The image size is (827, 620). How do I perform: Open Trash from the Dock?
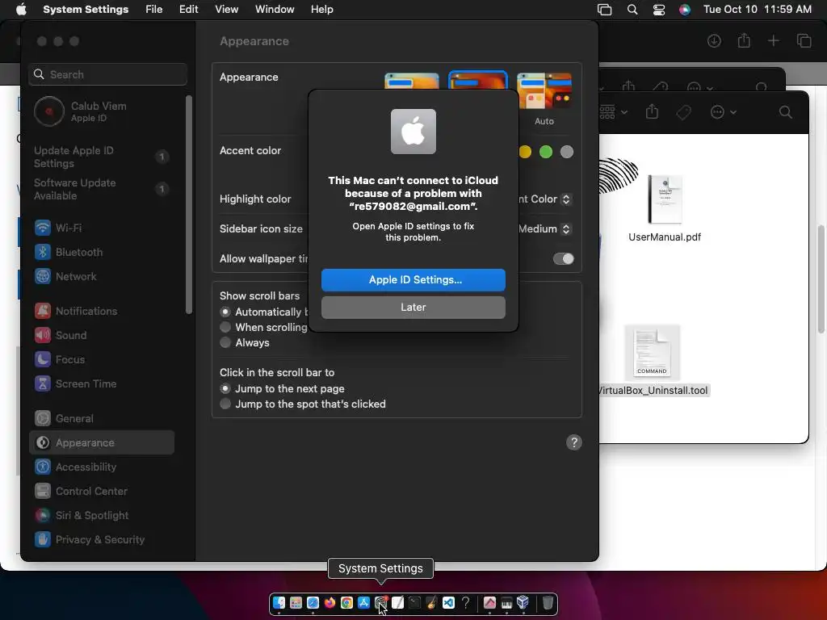pyautogui.click(x=548, y=602)
